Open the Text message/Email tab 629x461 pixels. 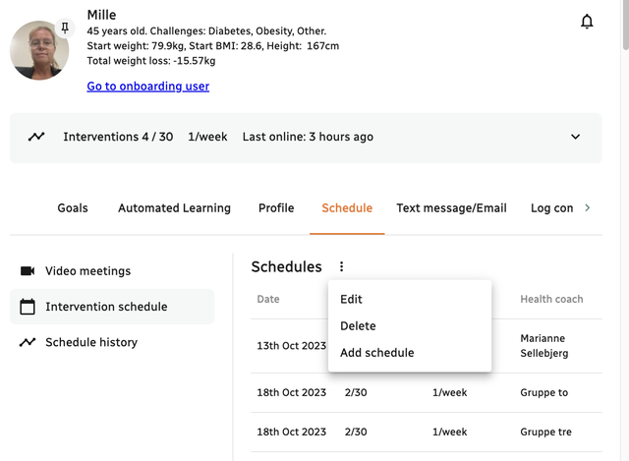pyautogui.click(x=451, y=208)
